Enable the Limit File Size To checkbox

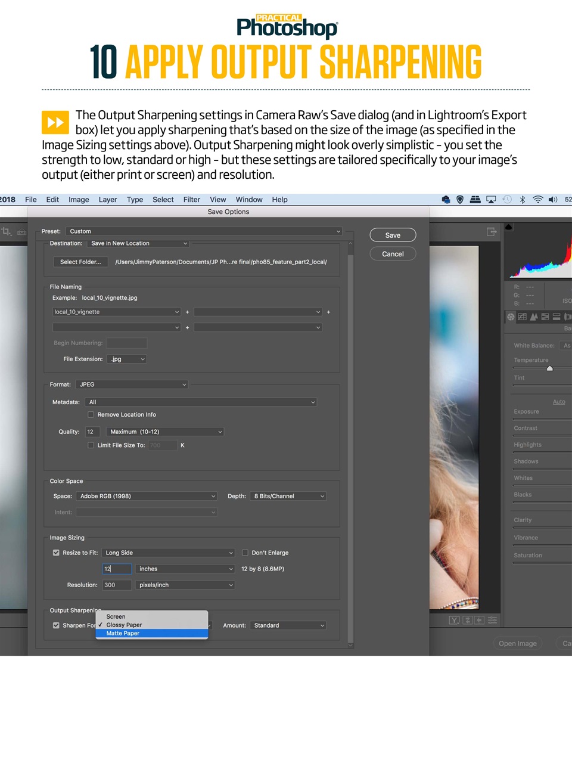click(x=91, y=445)
